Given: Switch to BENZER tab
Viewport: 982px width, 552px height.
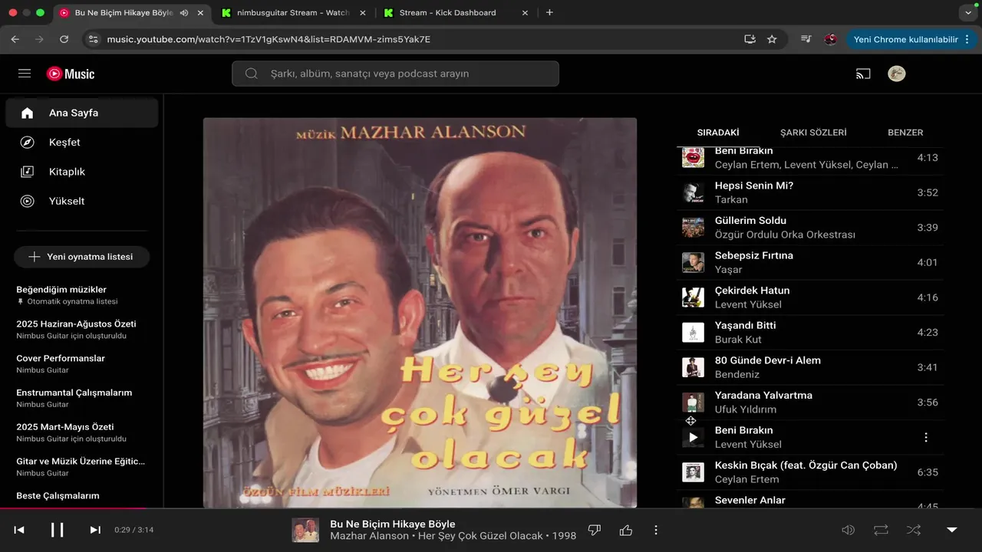Looking at the screenshot, I should pyautogui.click(x=905, y=132).
